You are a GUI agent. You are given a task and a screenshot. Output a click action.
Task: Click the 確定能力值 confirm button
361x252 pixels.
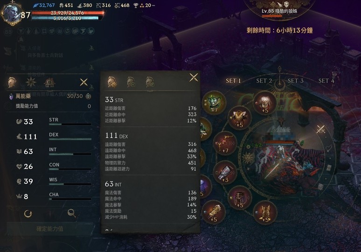(50, 229)
